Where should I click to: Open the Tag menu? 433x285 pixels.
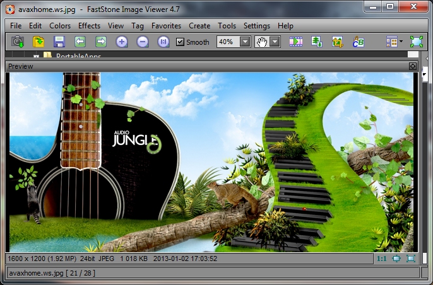coord(138,26)
